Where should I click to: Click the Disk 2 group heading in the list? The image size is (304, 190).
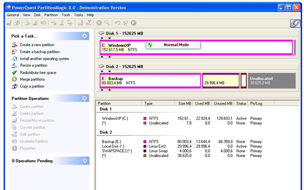coord(106,132)
